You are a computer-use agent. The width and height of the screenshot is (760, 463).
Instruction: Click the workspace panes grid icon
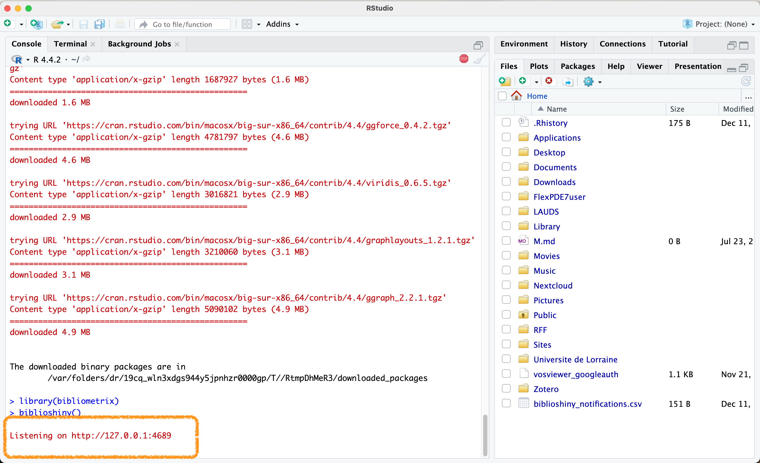pos(247,24)
